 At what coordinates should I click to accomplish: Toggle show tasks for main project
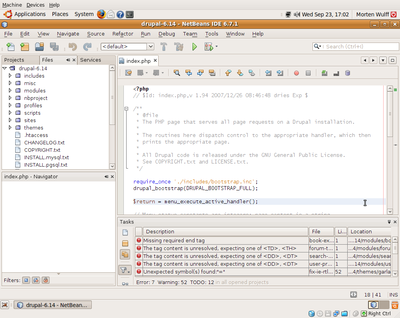pos(125,243)
